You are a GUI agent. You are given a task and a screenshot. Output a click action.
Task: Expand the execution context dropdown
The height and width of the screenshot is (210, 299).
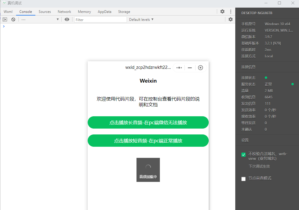pyautogui.click(x=40, y=20)
